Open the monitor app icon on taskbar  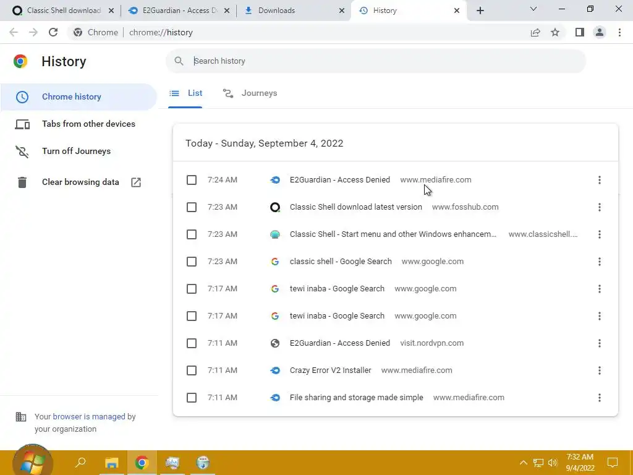coord(172,463)
